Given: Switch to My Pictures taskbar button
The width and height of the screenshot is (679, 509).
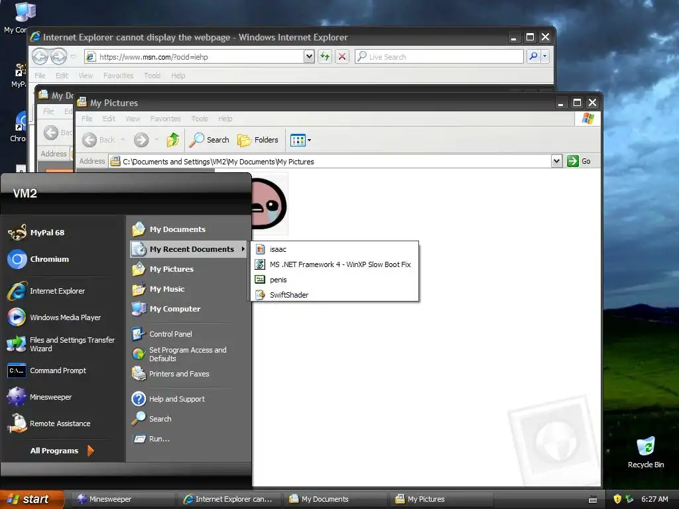Looking at the screenshot, I should (x=441, y=499).
